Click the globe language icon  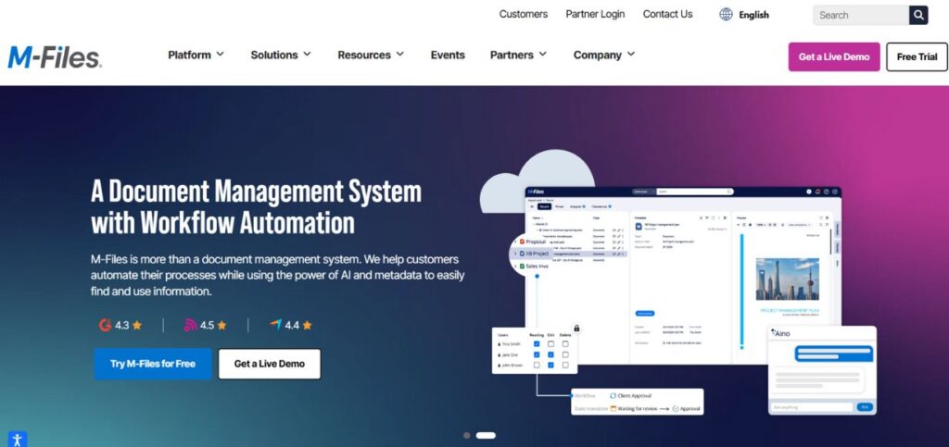tap(726, 15)
